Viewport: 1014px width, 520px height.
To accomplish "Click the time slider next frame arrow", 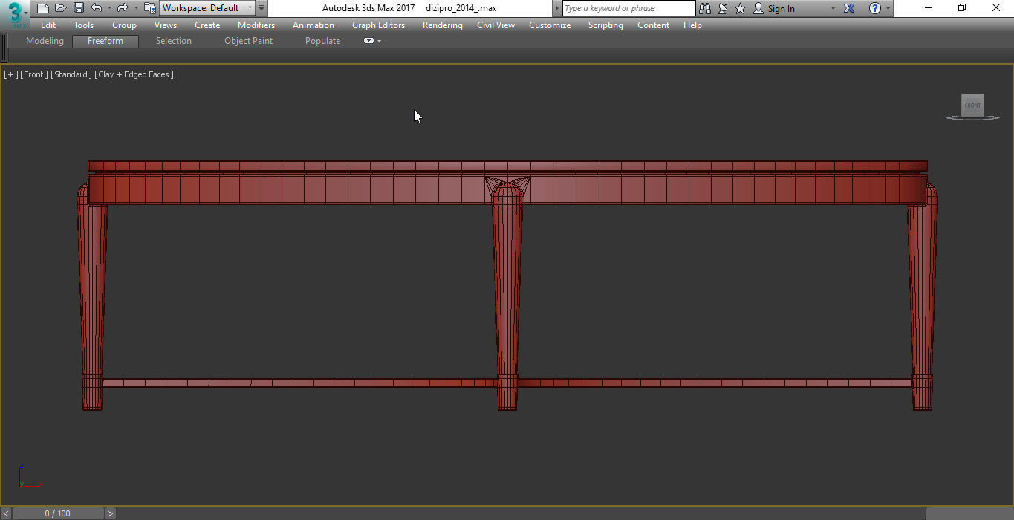I will (110, 513).
